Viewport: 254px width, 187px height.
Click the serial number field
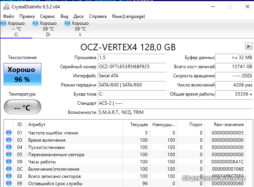132,67
